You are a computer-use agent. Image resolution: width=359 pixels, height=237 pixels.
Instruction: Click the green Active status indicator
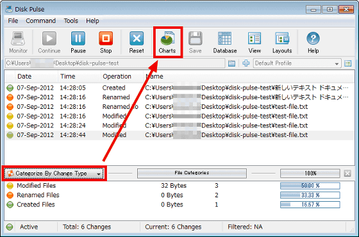pos(10,227)
